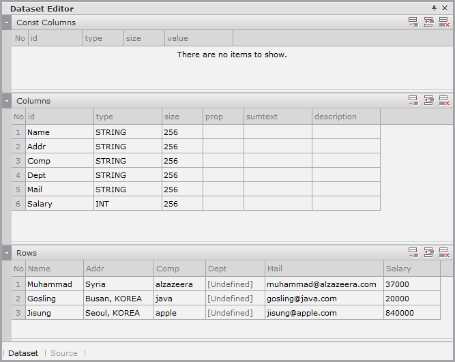Switch to the Source tab

(x=64, y=353)
